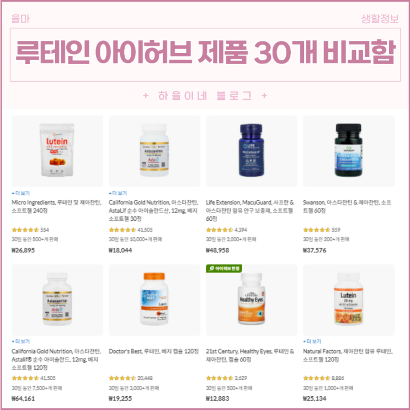Expand 더 보기 above AstaLif 30정 product title
Screen dimensions: 410x410
pyautogui.click(x=118, y=193)
